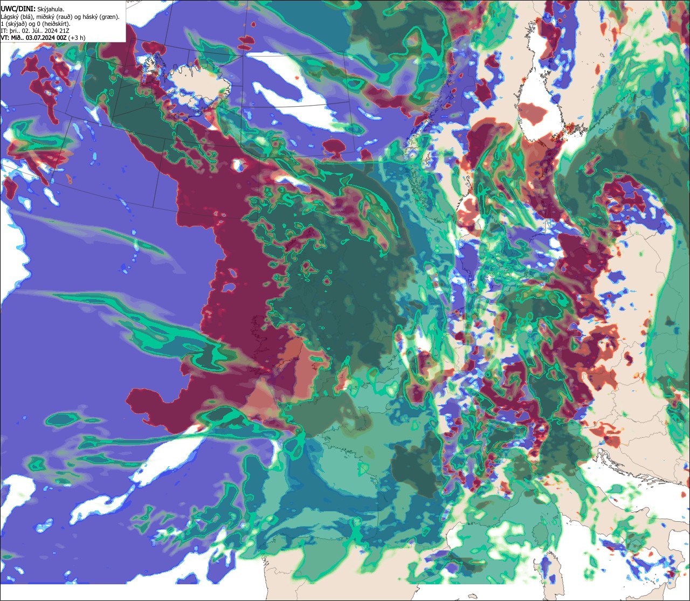Click the "UWC/DINI: Skýjahula." title text
This screenshot has height=601, width=690.
click(32, 9)
